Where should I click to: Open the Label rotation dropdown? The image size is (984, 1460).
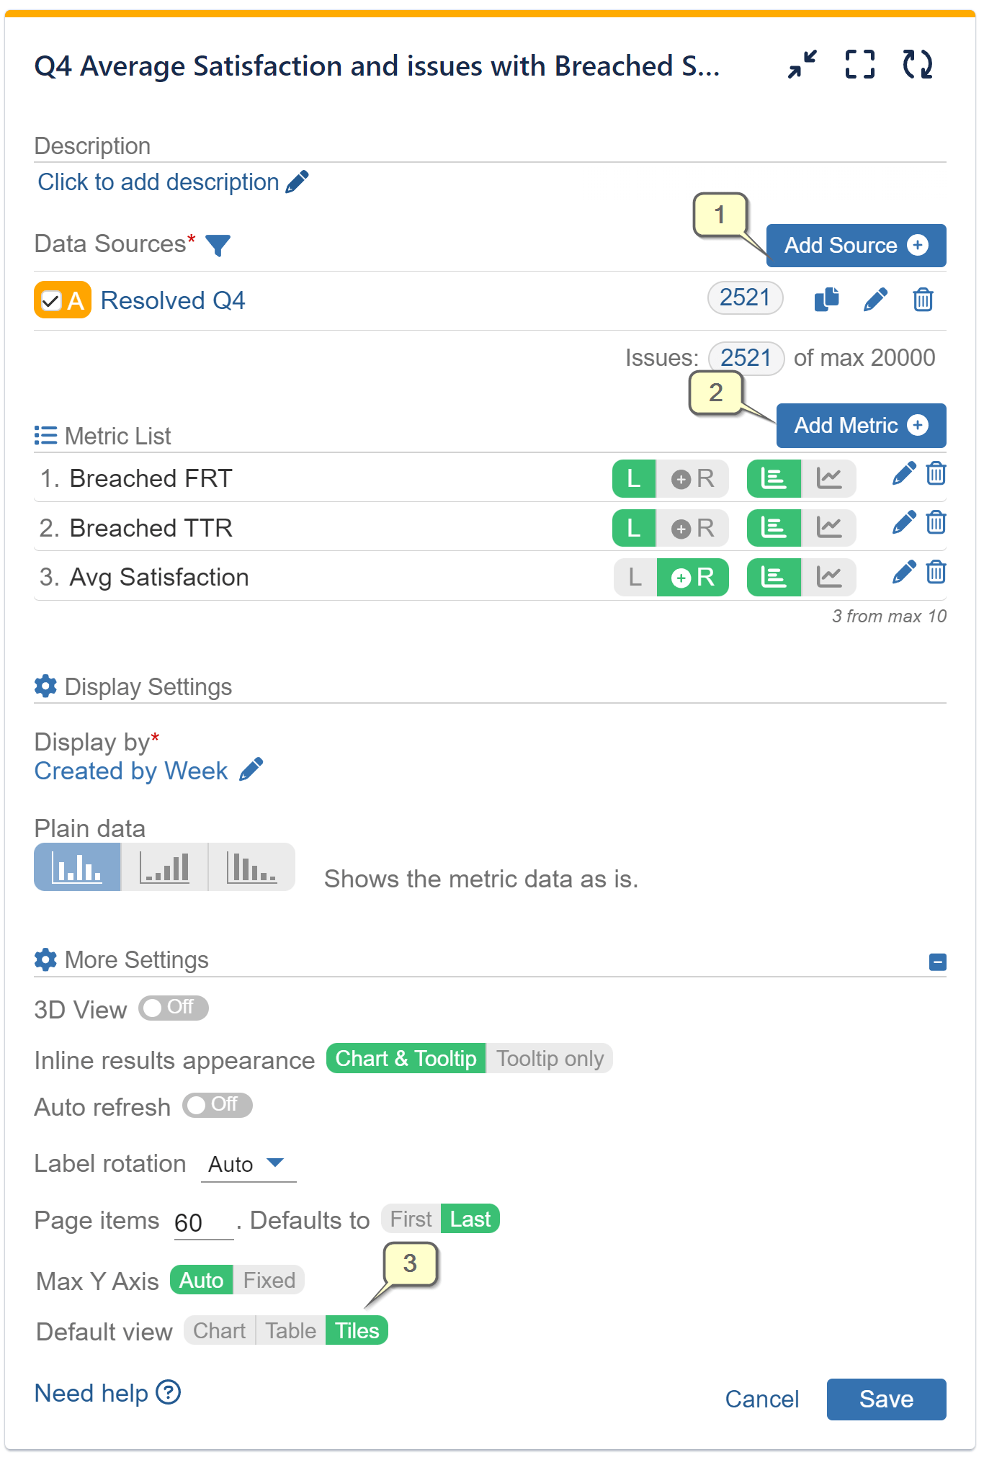point(248,1163)
